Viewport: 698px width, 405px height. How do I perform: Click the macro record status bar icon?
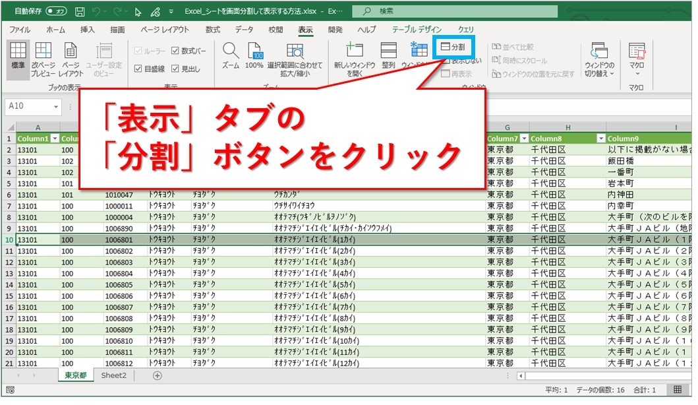click(x=11, y=390)
